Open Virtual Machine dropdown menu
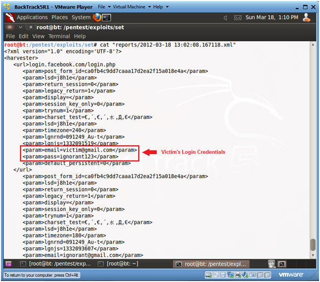320x282 pixels. pyautogui.click(x=132, y=7)
